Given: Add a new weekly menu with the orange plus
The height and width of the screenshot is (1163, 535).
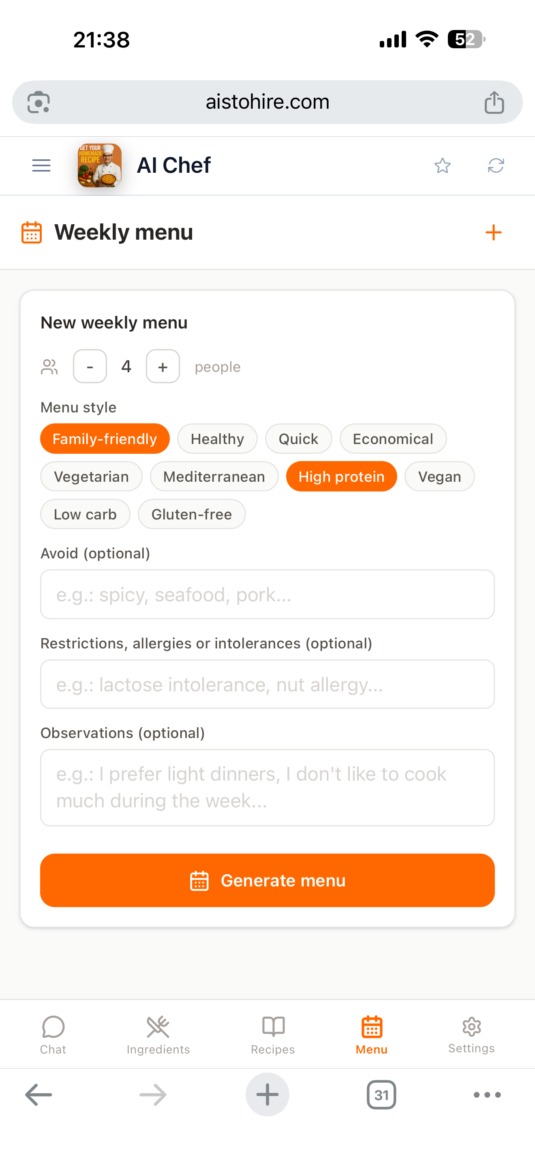Looking at the screenshot, I should pyautogui.click(x=493, y=232).
